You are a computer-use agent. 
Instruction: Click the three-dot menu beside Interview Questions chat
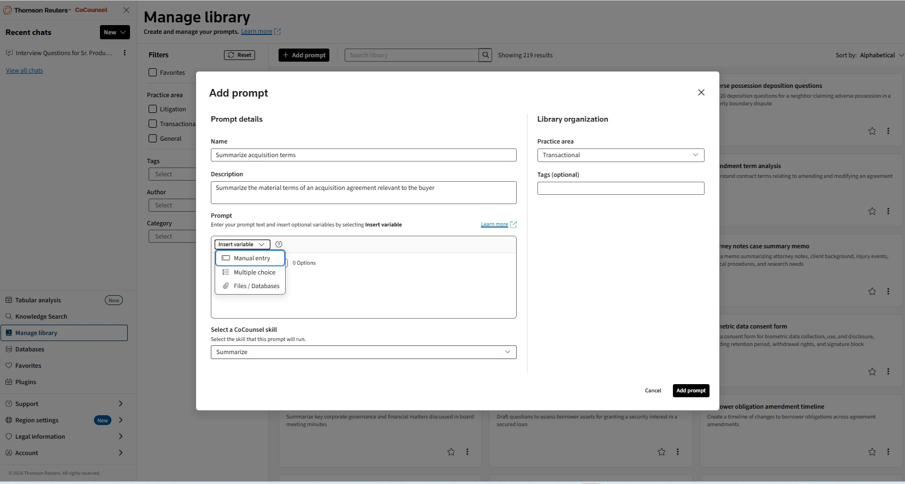(x=125, y=53)
